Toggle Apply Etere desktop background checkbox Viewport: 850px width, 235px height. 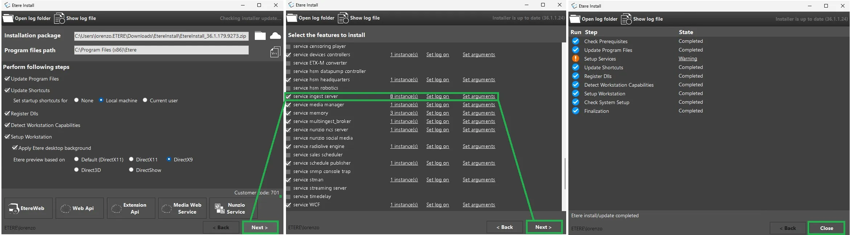(x=15, y=148)
